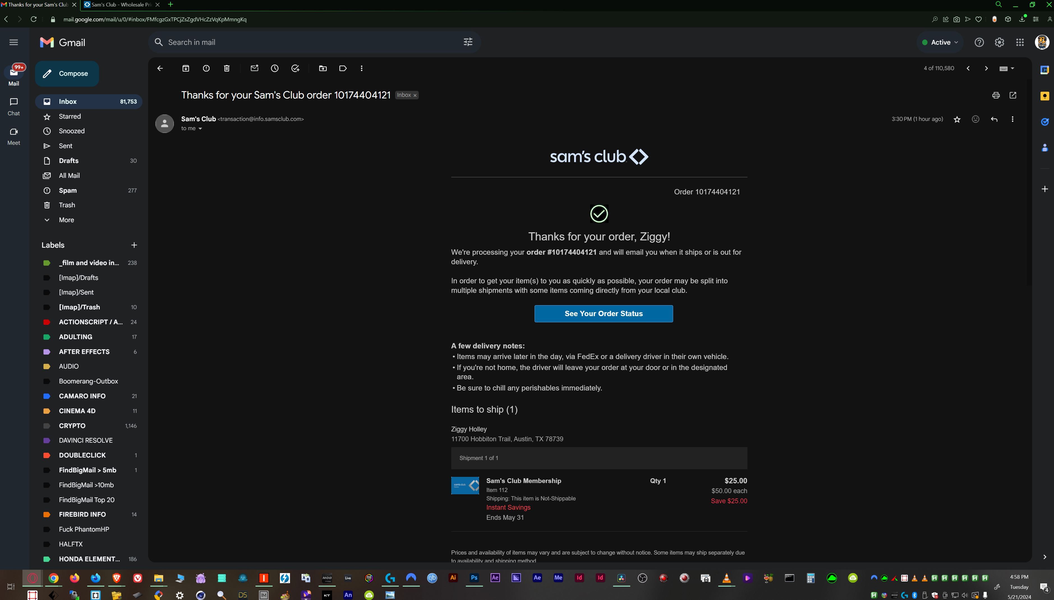
Task: Open Snoozed folder
Action: (x=89, y=131)
